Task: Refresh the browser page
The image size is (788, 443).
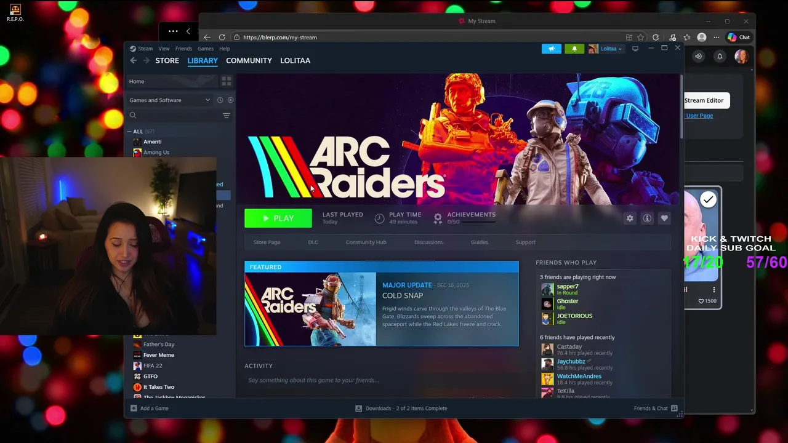Action: pos(222,38)
